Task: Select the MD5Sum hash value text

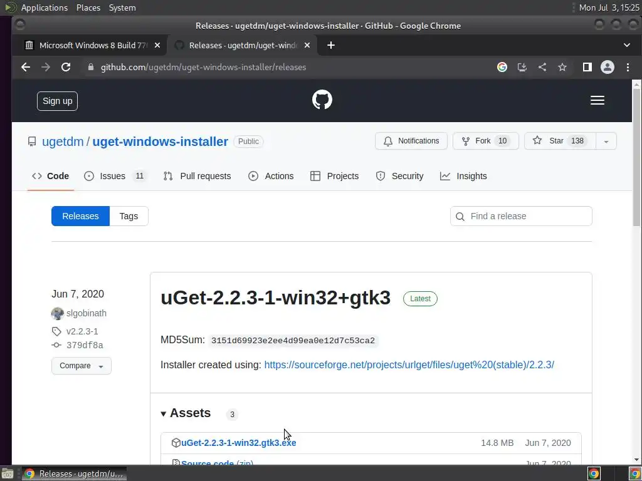Action: tap(293, 341)
